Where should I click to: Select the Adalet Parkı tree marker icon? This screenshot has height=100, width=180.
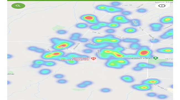point(156,58)
